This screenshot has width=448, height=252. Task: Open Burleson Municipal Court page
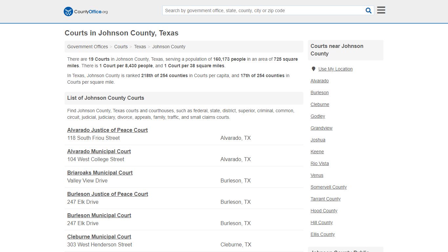pos(99,215)
